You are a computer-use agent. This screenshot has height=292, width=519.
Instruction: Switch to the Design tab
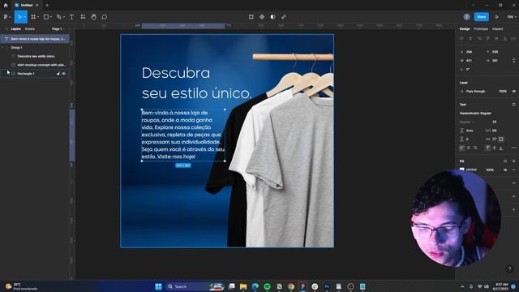[465, 29]
